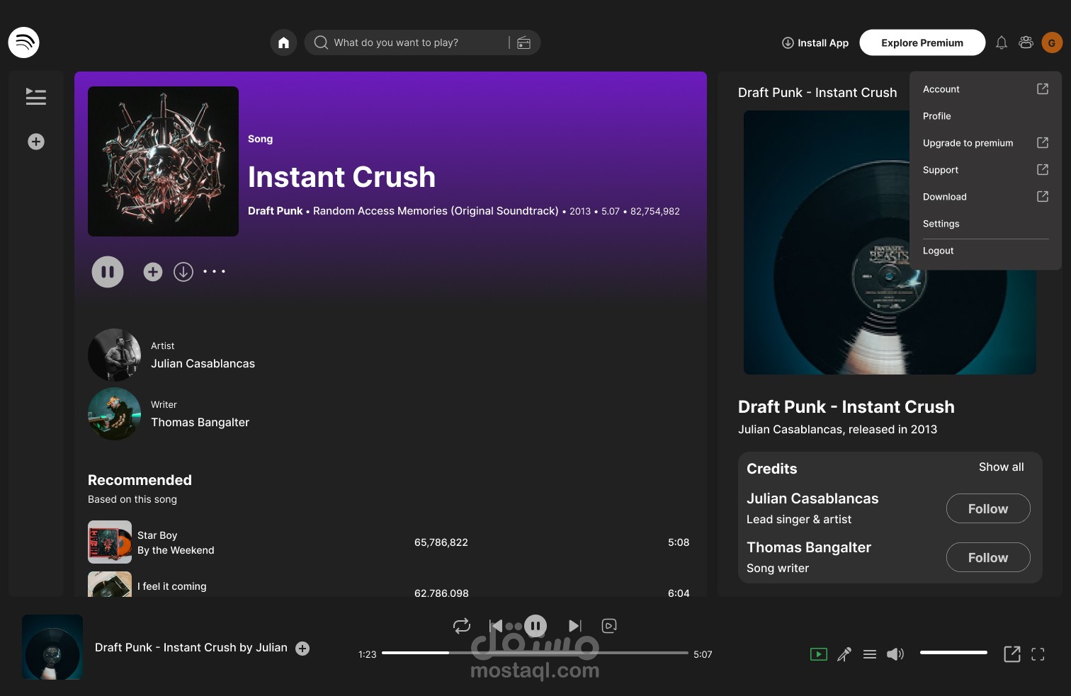Click the sidebar create plus icon
The image size is (1071, 696).
click(36, 142)
